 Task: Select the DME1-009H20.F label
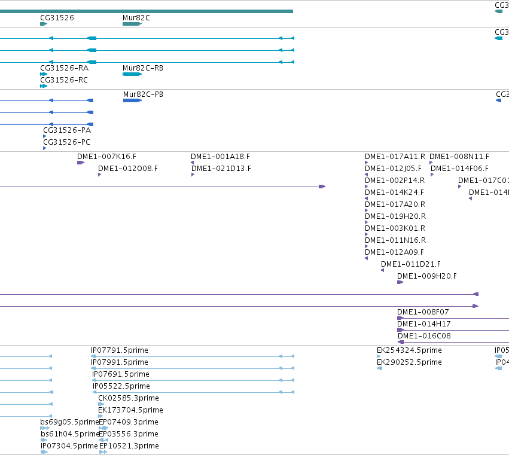[x=427, y=277]
